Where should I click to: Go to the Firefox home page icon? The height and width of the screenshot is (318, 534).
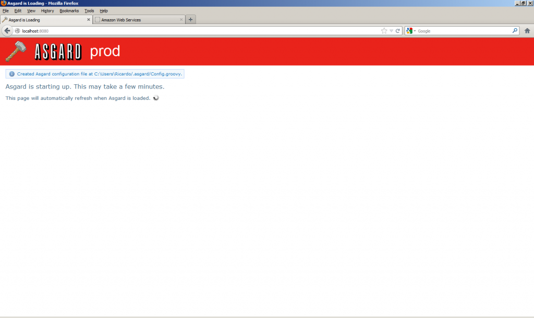[527, 31]
